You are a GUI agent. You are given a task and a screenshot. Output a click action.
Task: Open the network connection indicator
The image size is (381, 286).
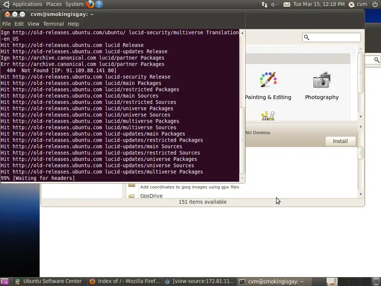pyautogui.click(x=265, y=4)
